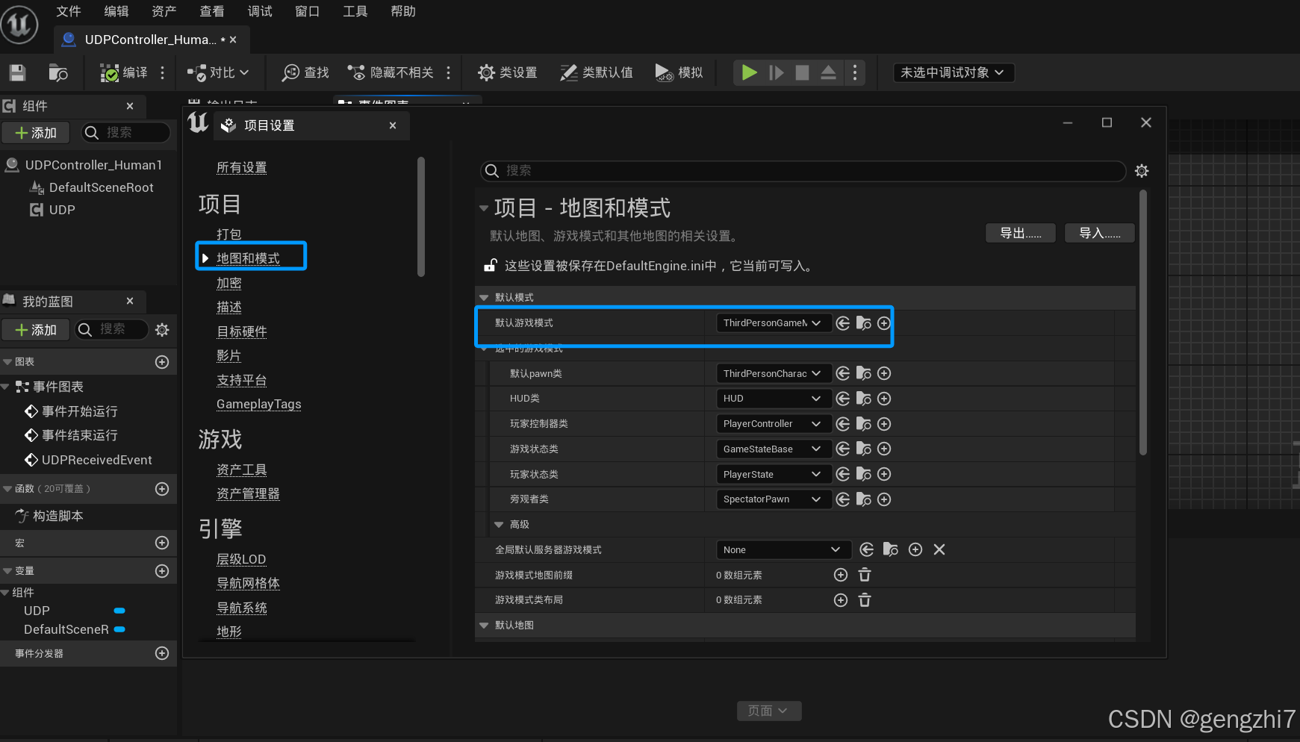Browse to ThirdPersonGameMode asset via folder icon
This screenshot has height=742, width=1300.
863,322
